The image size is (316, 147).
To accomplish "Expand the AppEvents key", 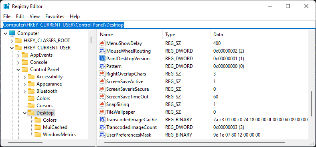I will coord(18,55).
